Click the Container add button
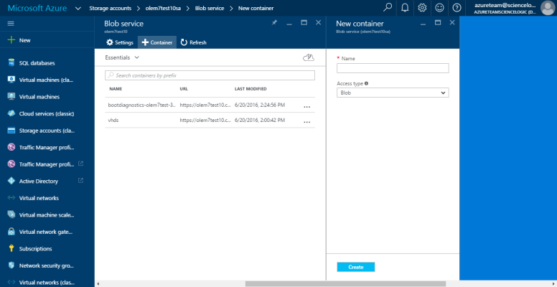This screenshot has height=287, width=557. pyautogui.click(x=157, y=42)
